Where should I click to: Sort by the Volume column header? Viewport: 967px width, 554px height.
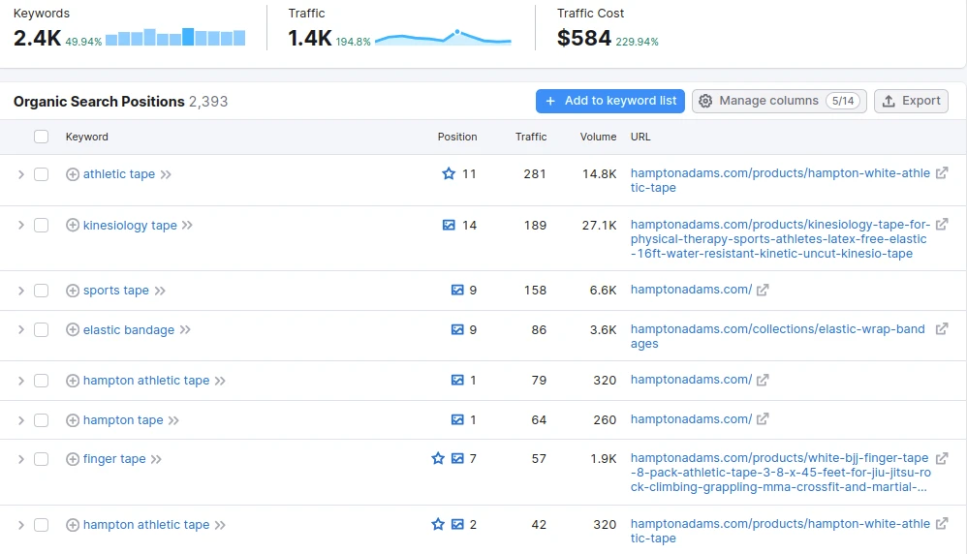point(598,137)
